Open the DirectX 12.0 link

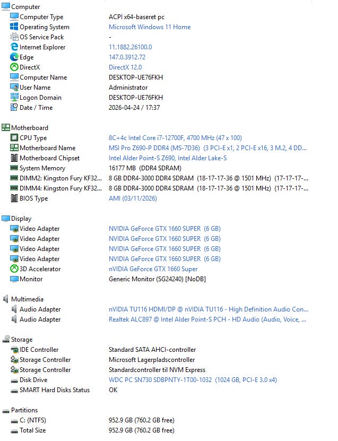point(125,67)
